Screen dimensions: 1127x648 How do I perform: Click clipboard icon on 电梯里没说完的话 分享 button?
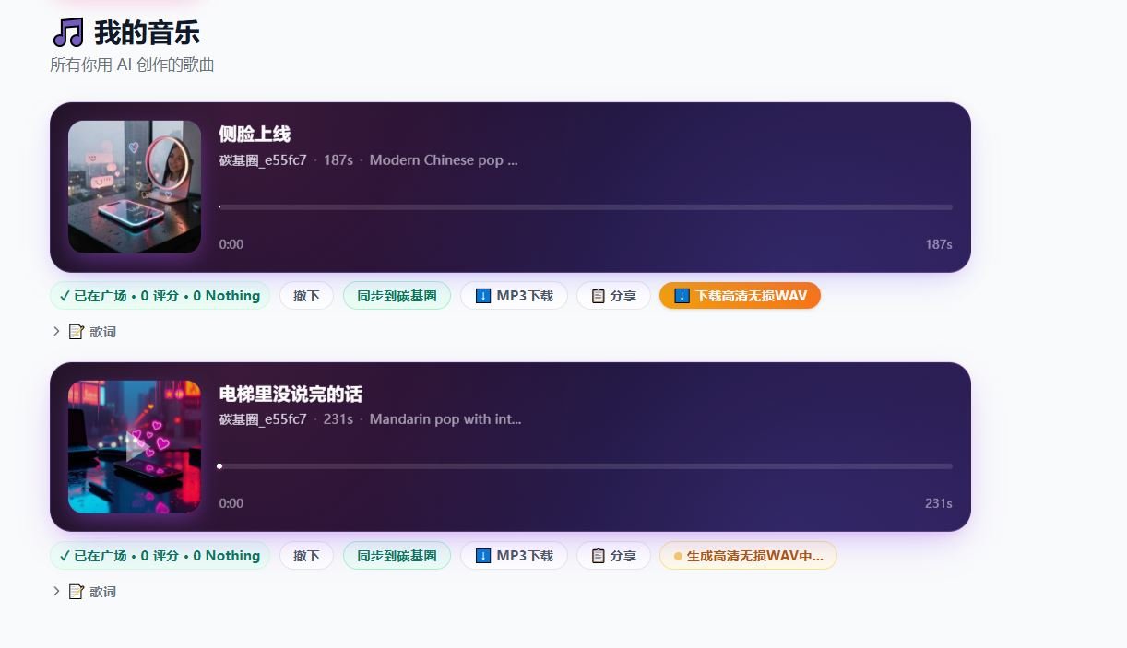tap(598, 556)
